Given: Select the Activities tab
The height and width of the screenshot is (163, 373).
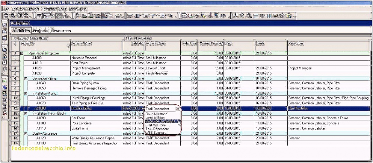Looking at the screenshot, I should 21,31.
